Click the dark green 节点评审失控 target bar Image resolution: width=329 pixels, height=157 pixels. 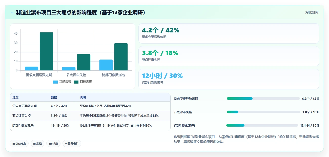coord(84,62)
